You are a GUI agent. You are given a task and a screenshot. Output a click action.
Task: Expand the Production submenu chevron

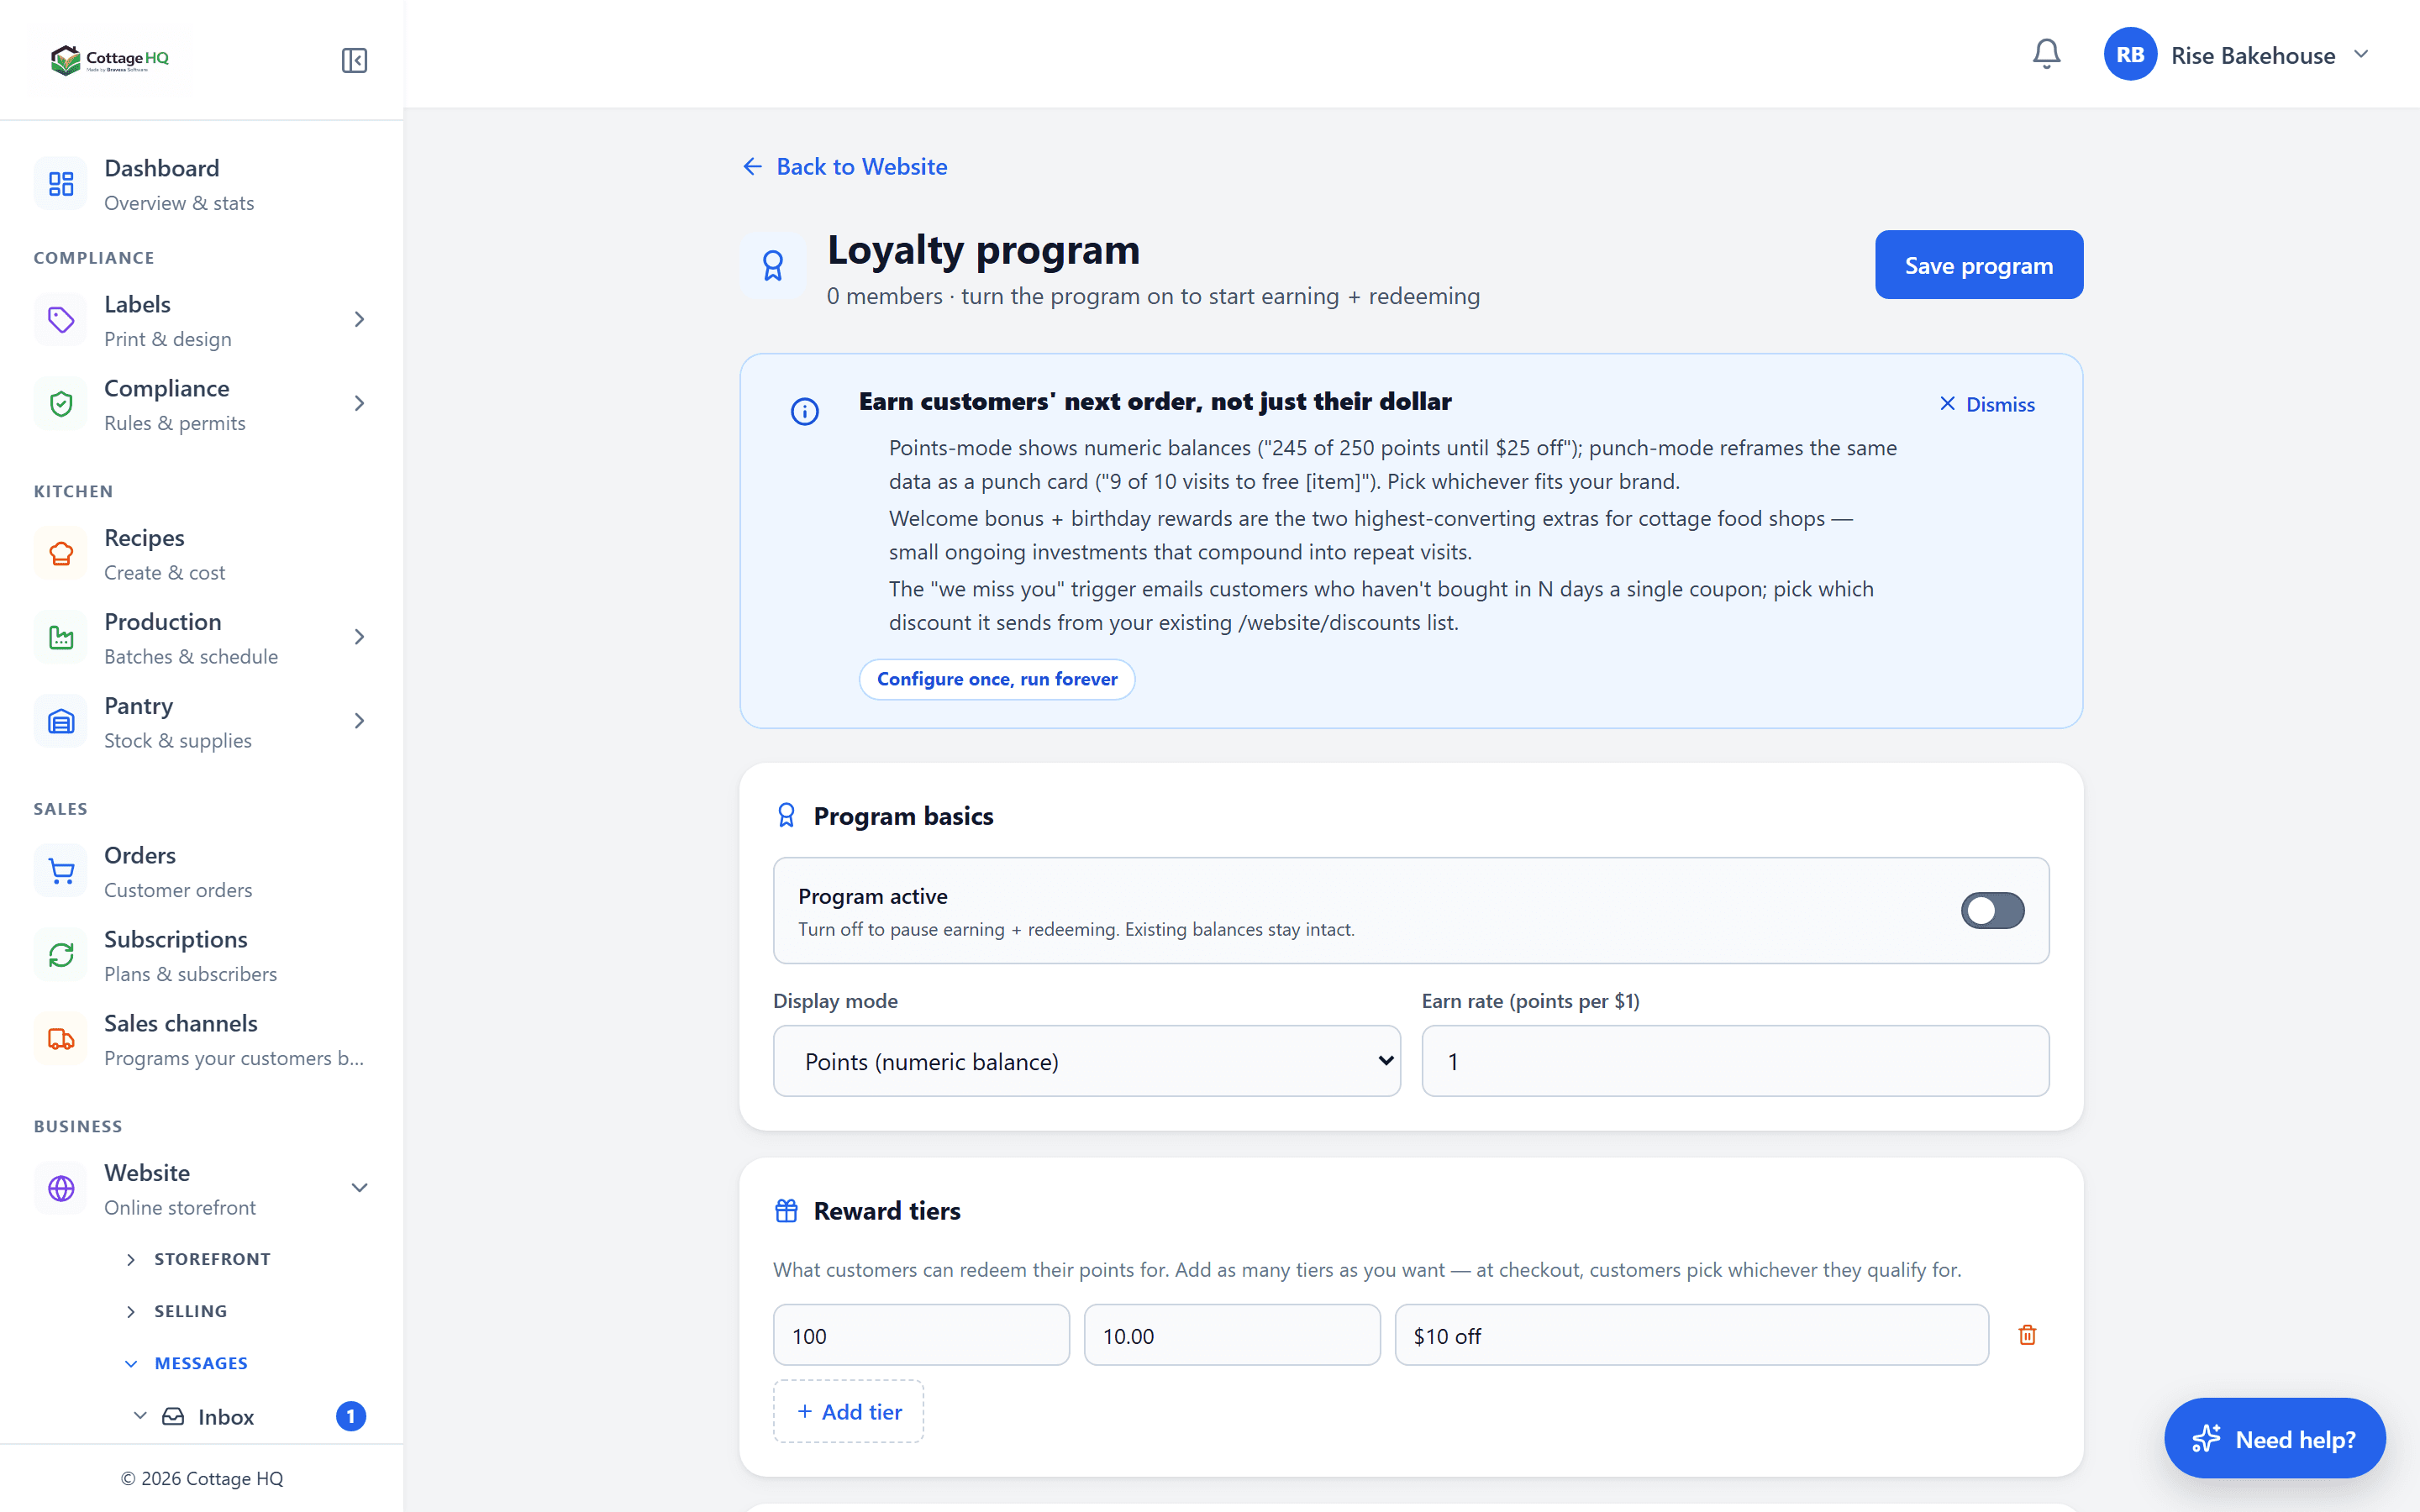tap(359, 638)
